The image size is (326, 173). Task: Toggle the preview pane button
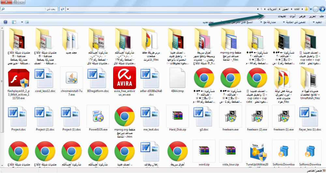14,22
